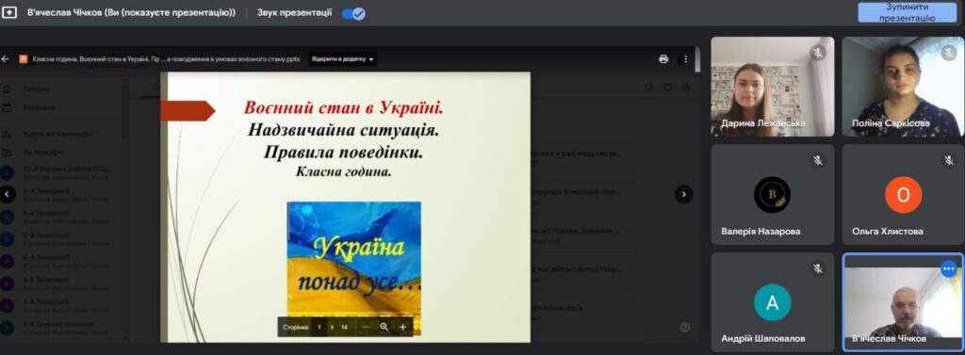This screenshot has height=355, width=965.
Task: Click Валерія Назарова's B avatar
Action: click(772, 194)
